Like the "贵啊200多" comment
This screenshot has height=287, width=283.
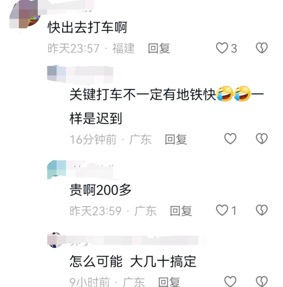(222, 210)
